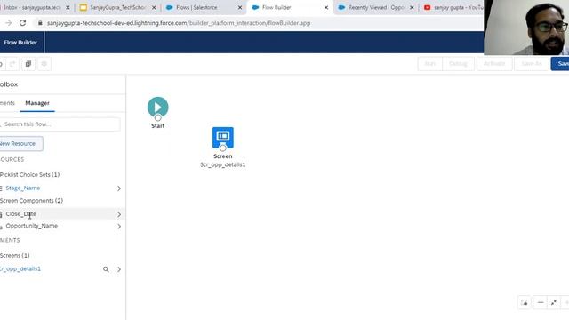Screen dimensions: 569x320
Task: Click the Start element connector circle
Action: pyautogui.click(x=158, y=118)
